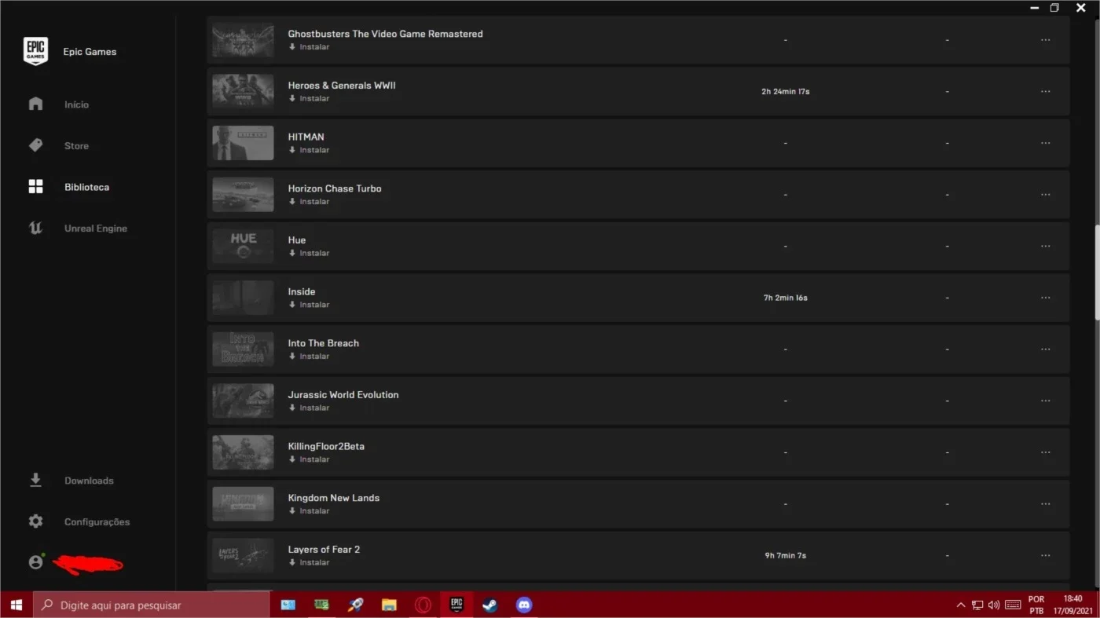The width and height of the screenshot is (1100, 618).
Task: Click the Unreal Engine logo icon
Action: (x=35, y=229)
